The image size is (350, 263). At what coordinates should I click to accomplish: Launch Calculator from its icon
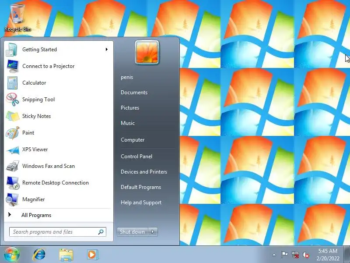pyautogui.click(x=12, y=83)
